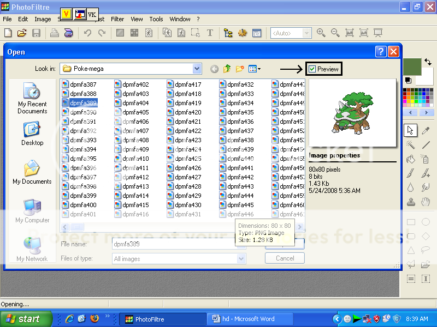Open the Filter menu
The image size is (437, 327).
(117, 19)
